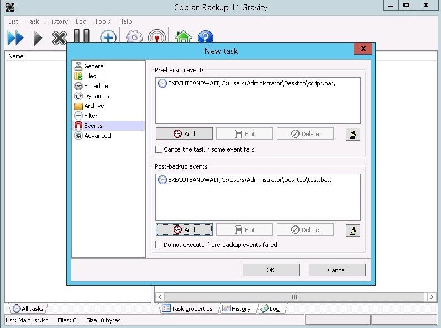Open the List menu
The image size is (441, 328).
click(x=13, y=21)
